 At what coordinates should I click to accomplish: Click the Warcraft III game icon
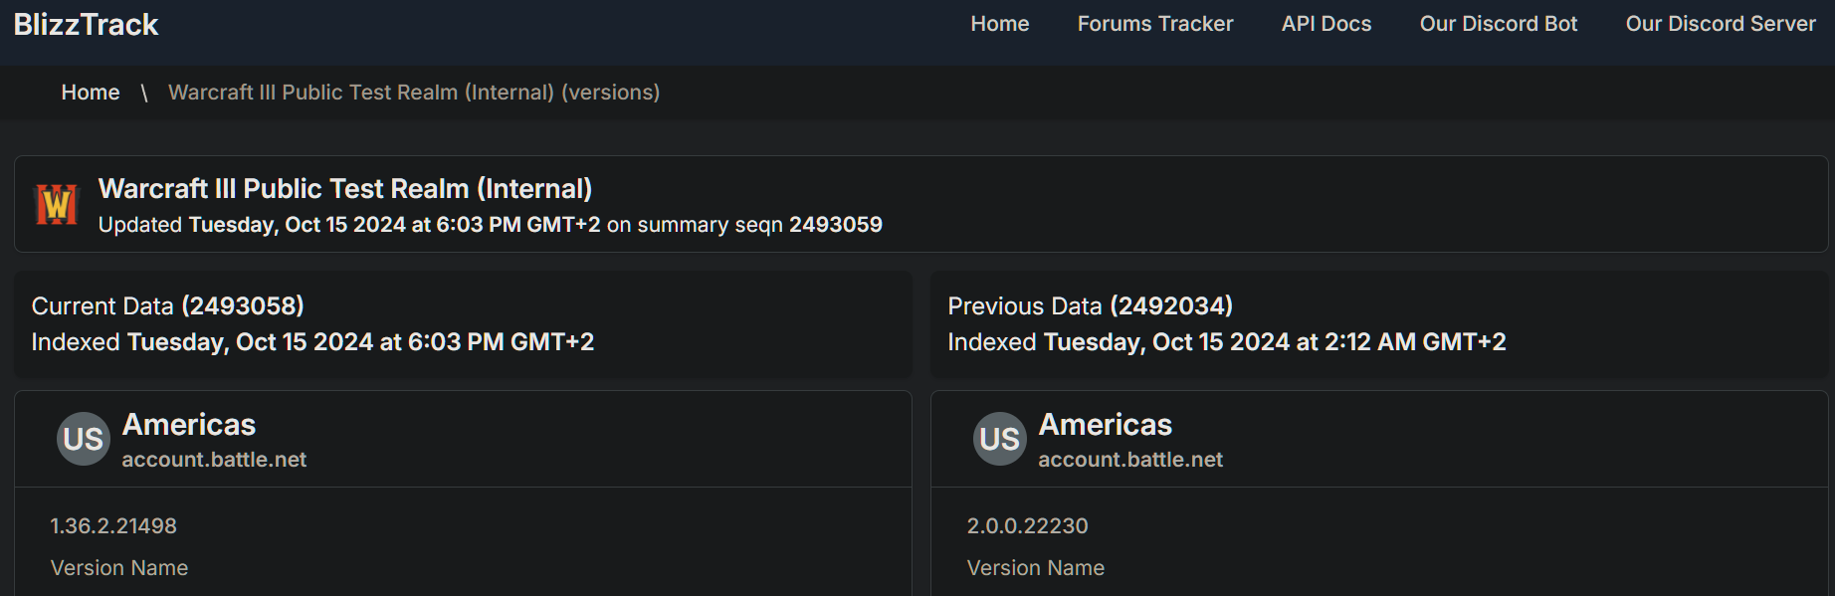[57, 205]
